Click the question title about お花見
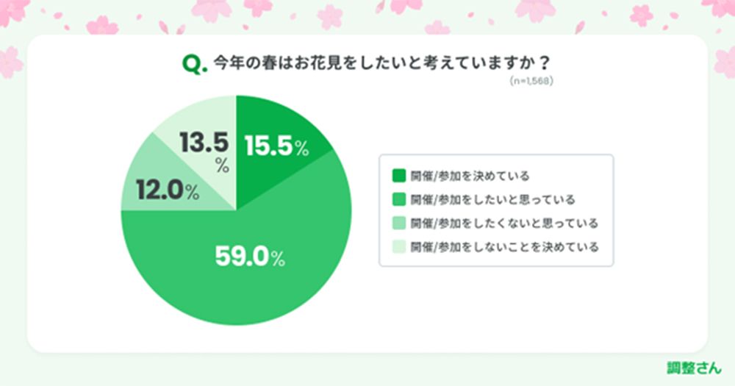Screen dimensions: 735x386 pyautogui.click(x=382, y=64)
